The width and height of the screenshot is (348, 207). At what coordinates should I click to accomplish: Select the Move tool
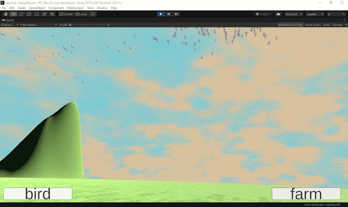click(13, 14)
